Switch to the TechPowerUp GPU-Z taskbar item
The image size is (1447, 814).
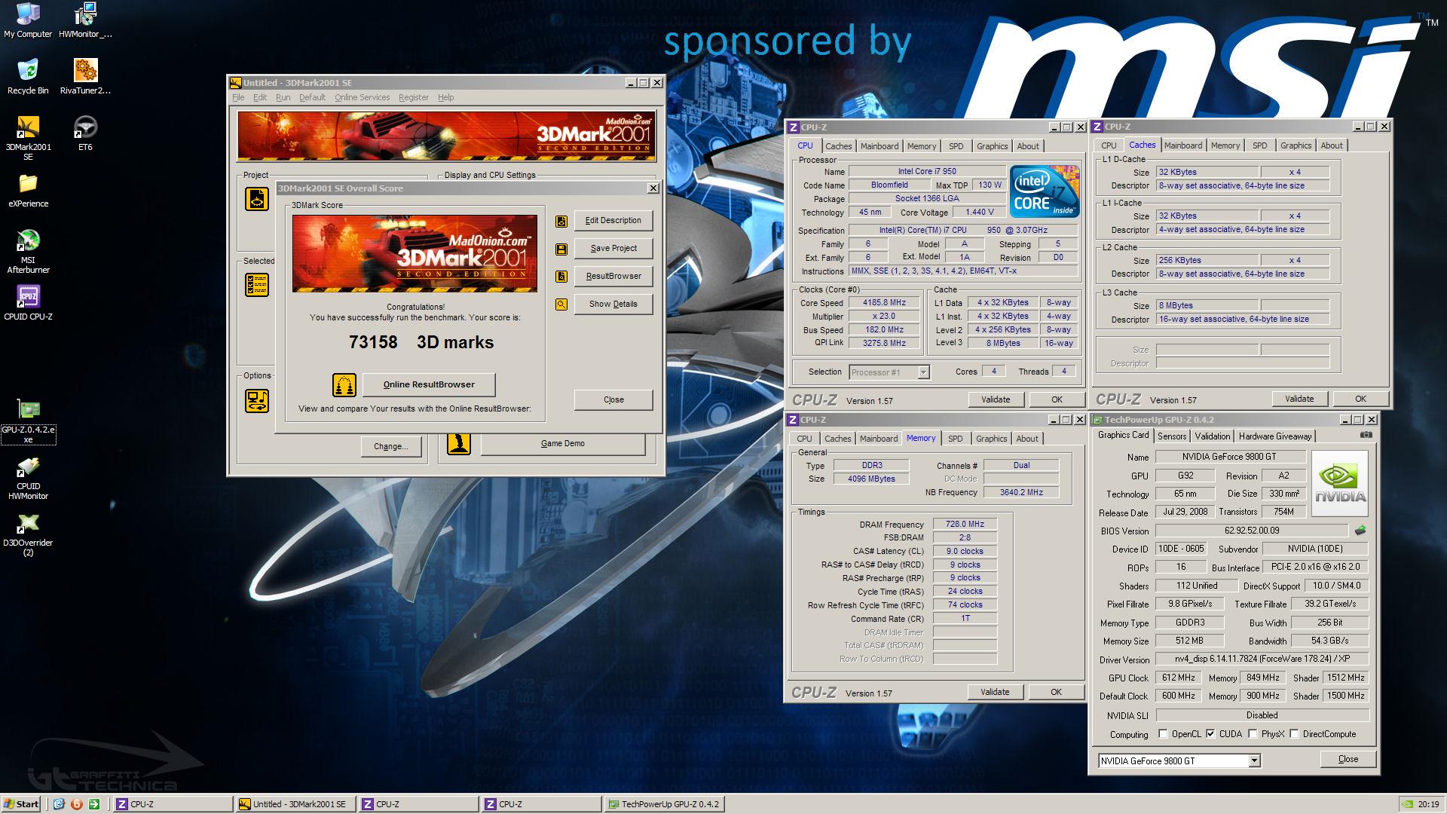(664, 804)
